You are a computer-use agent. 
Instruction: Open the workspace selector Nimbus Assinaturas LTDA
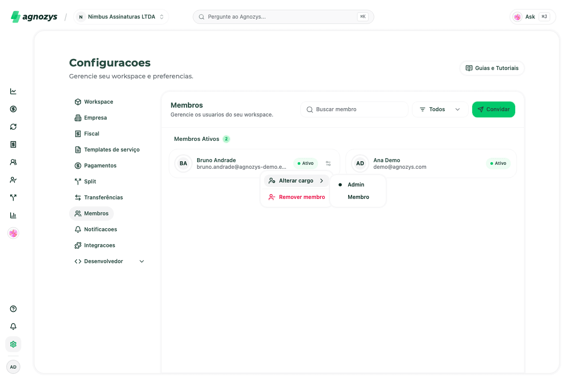[121, 17]
